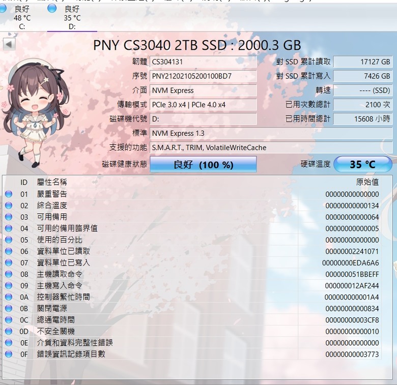Select the 可用備用 attribute name
The height and width of the screenshot is (385, 397).
click(52, 217)
